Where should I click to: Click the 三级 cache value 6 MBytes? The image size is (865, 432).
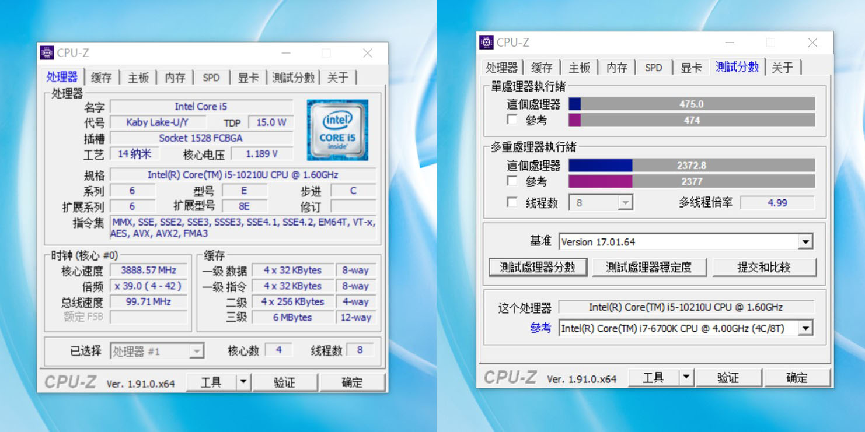point(292,318)
